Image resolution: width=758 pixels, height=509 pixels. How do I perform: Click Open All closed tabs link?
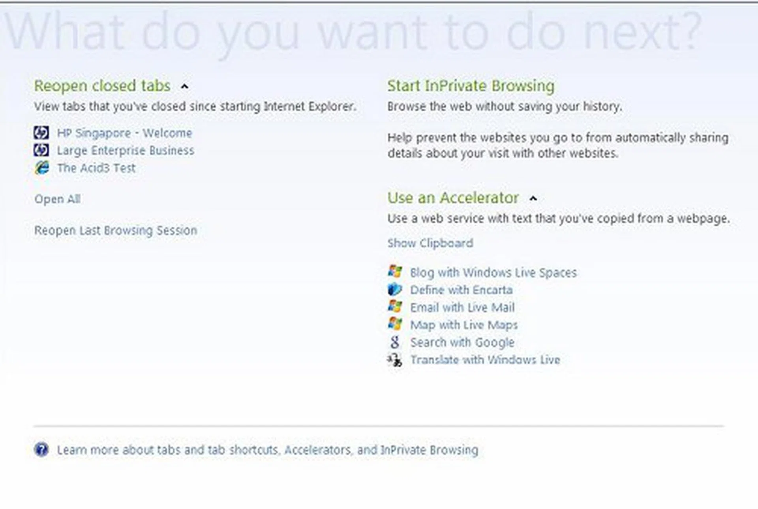pos(58,199)
